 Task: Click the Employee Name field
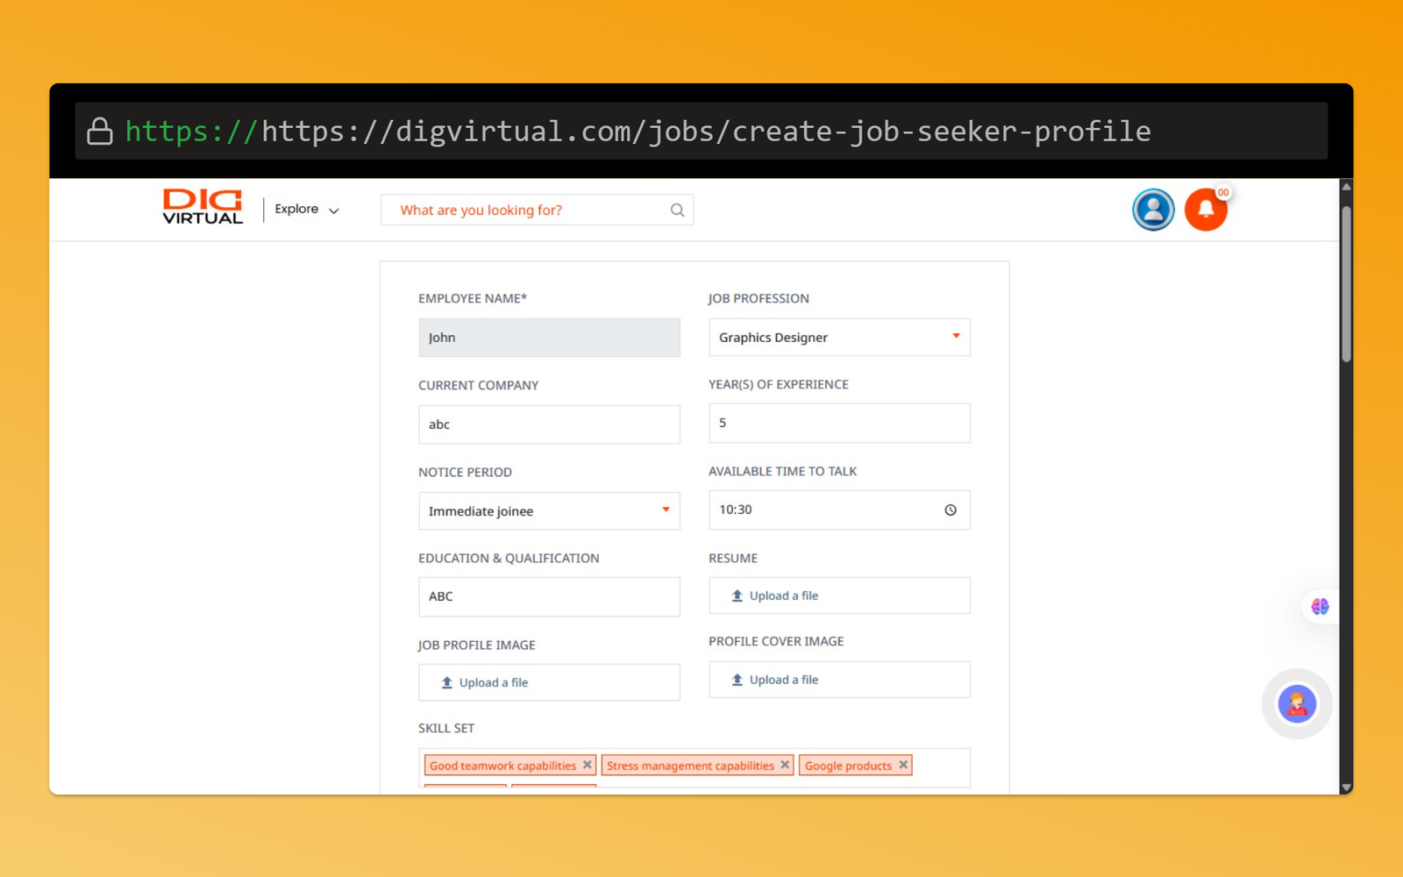coord(549,338)
